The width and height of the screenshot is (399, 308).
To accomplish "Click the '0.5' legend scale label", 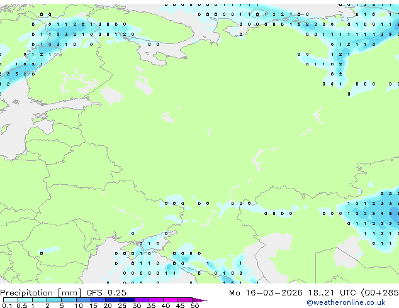I will [22, 305].
